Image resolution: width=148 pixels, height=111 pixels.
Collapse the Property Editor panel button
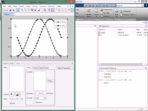[72, 63]
